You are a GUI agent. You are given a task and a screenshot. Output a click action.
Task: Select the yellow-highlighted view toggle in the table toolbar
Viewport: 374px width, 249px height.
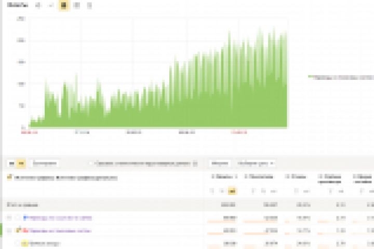[21, 163]
